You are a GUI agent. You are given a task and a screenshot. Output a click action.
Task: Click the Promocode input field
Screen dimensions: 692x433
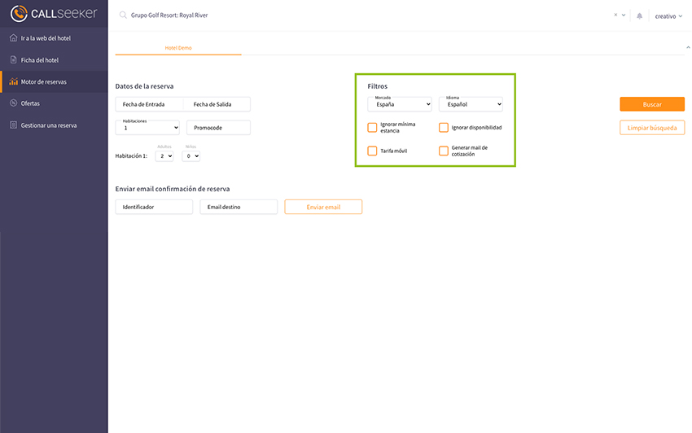pyautogui.click(x=218, y=128)
